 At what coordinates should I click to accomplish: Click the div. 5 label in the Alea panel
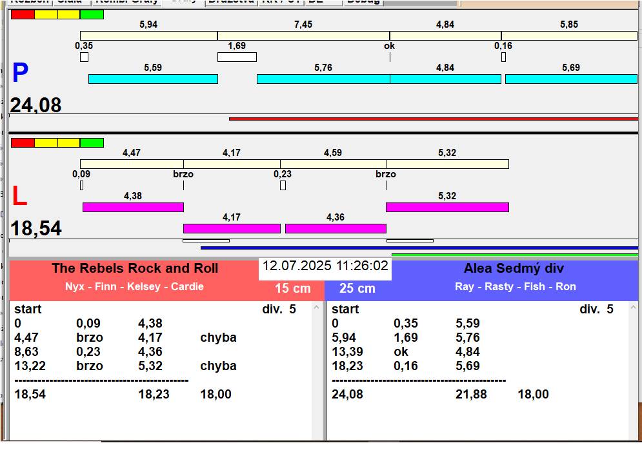pos(596,310)
